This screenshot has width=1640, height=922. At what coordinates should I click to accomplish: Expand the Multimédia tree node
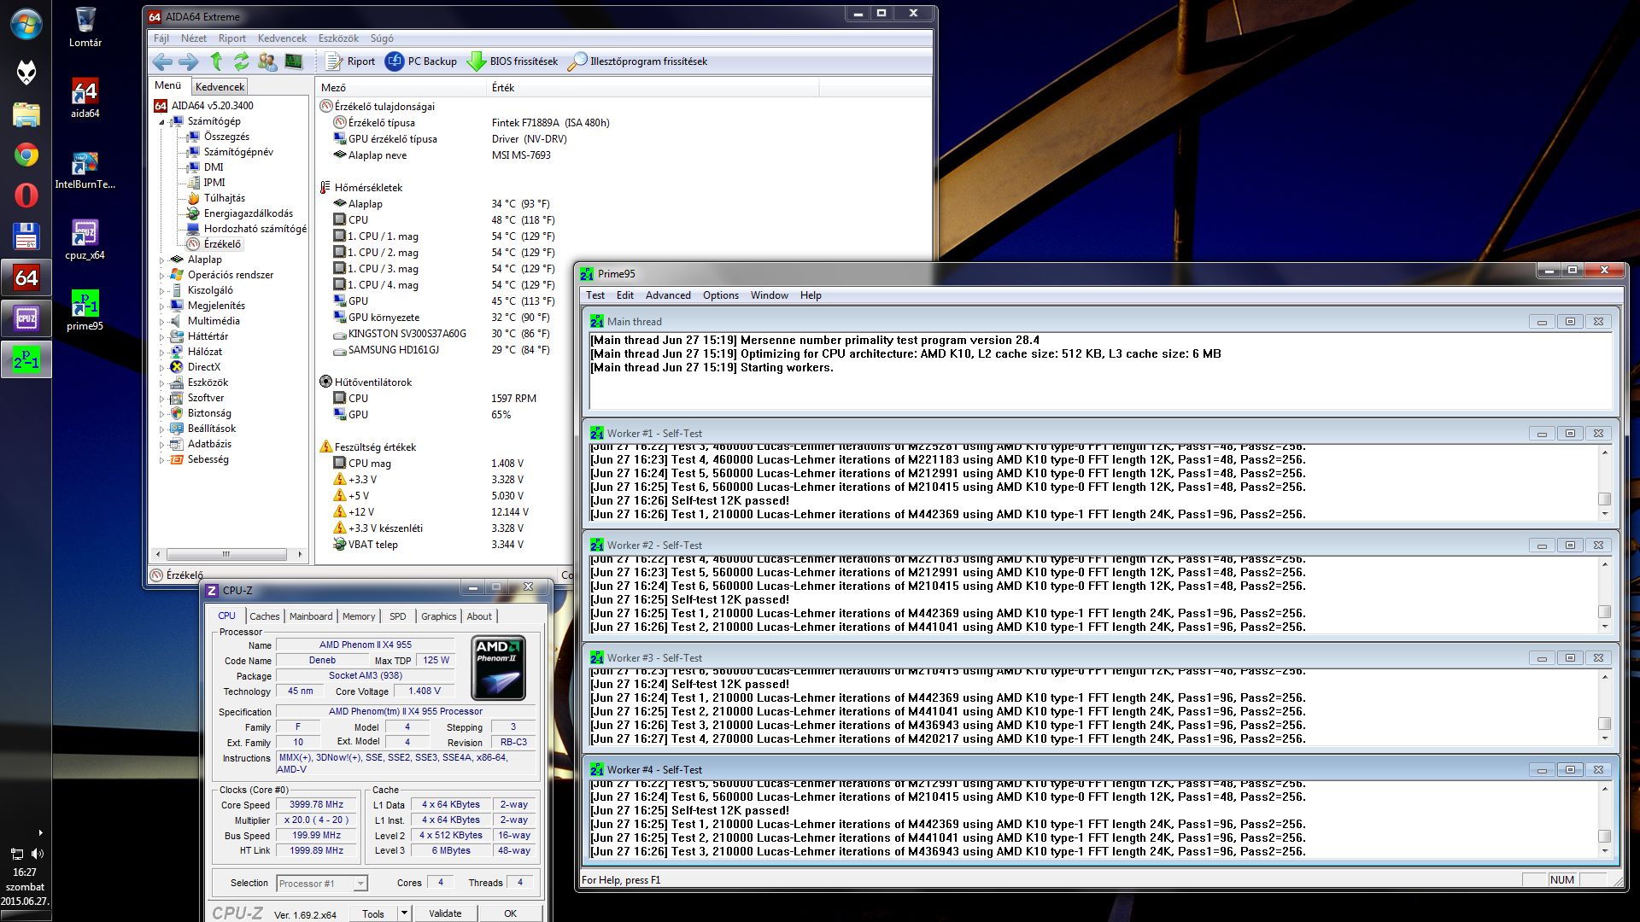coord(161,322)
